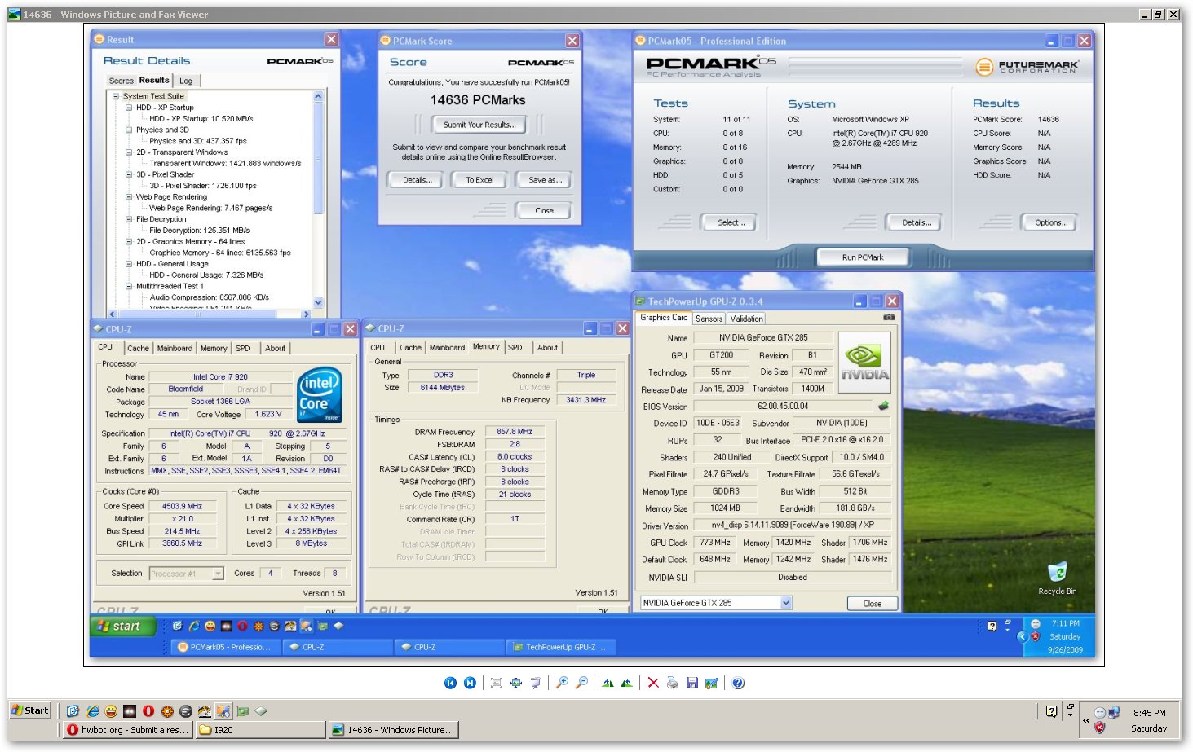Open Recycle Bin on the pictured desktop
The height and width of the screenshot is (752, 1193).
pyautogui.click(x=1057, y=578)
